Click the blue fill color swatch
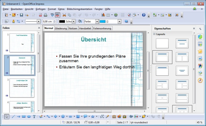The height and width of the screenshot is (126, 206). (102, 21)
